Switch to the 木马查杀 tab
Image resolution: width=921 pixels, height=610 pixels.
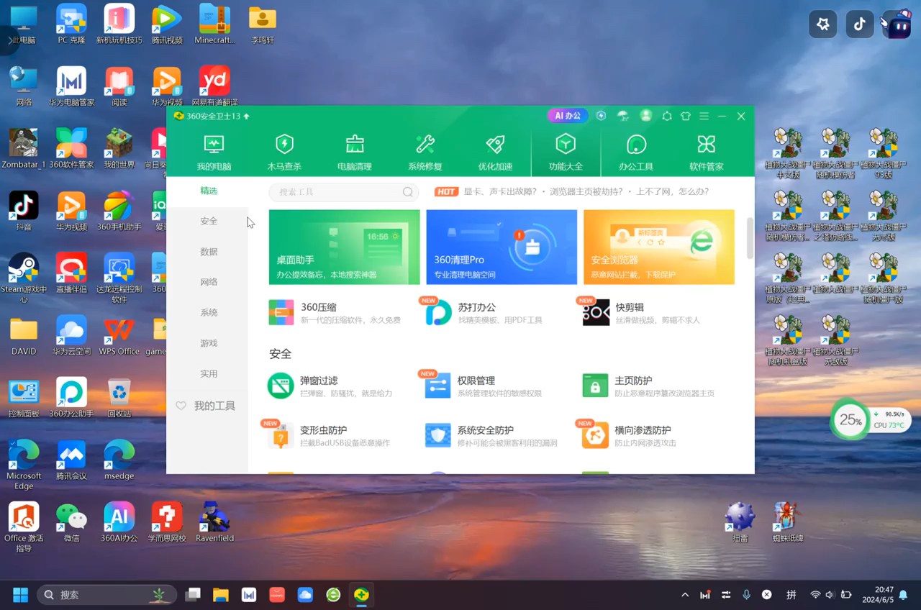[284, 152]
